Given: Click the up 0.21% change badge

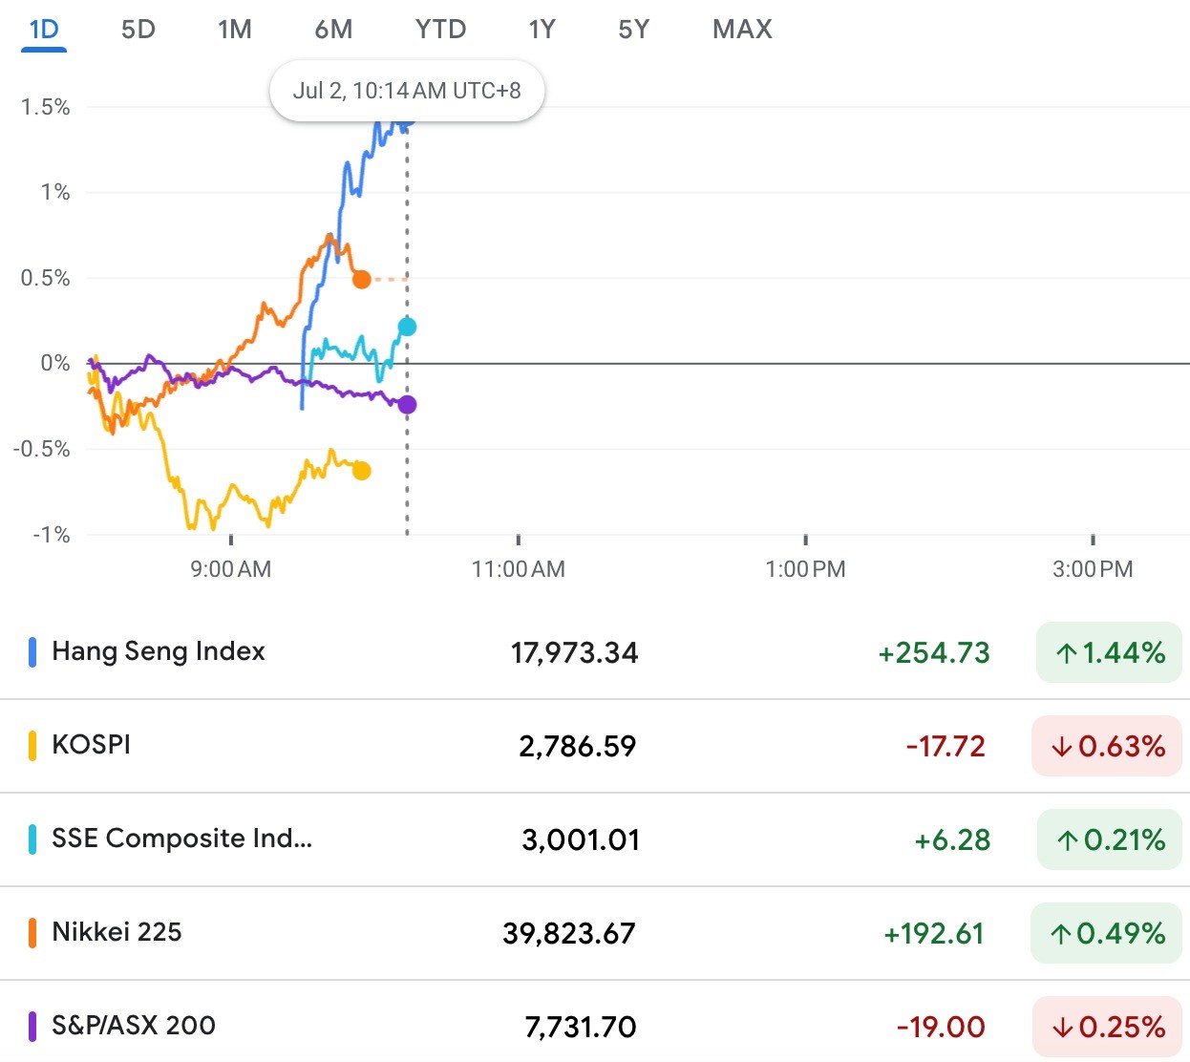Looking at the screenshot, I should pyautogui.click(x=1110, y=840).
